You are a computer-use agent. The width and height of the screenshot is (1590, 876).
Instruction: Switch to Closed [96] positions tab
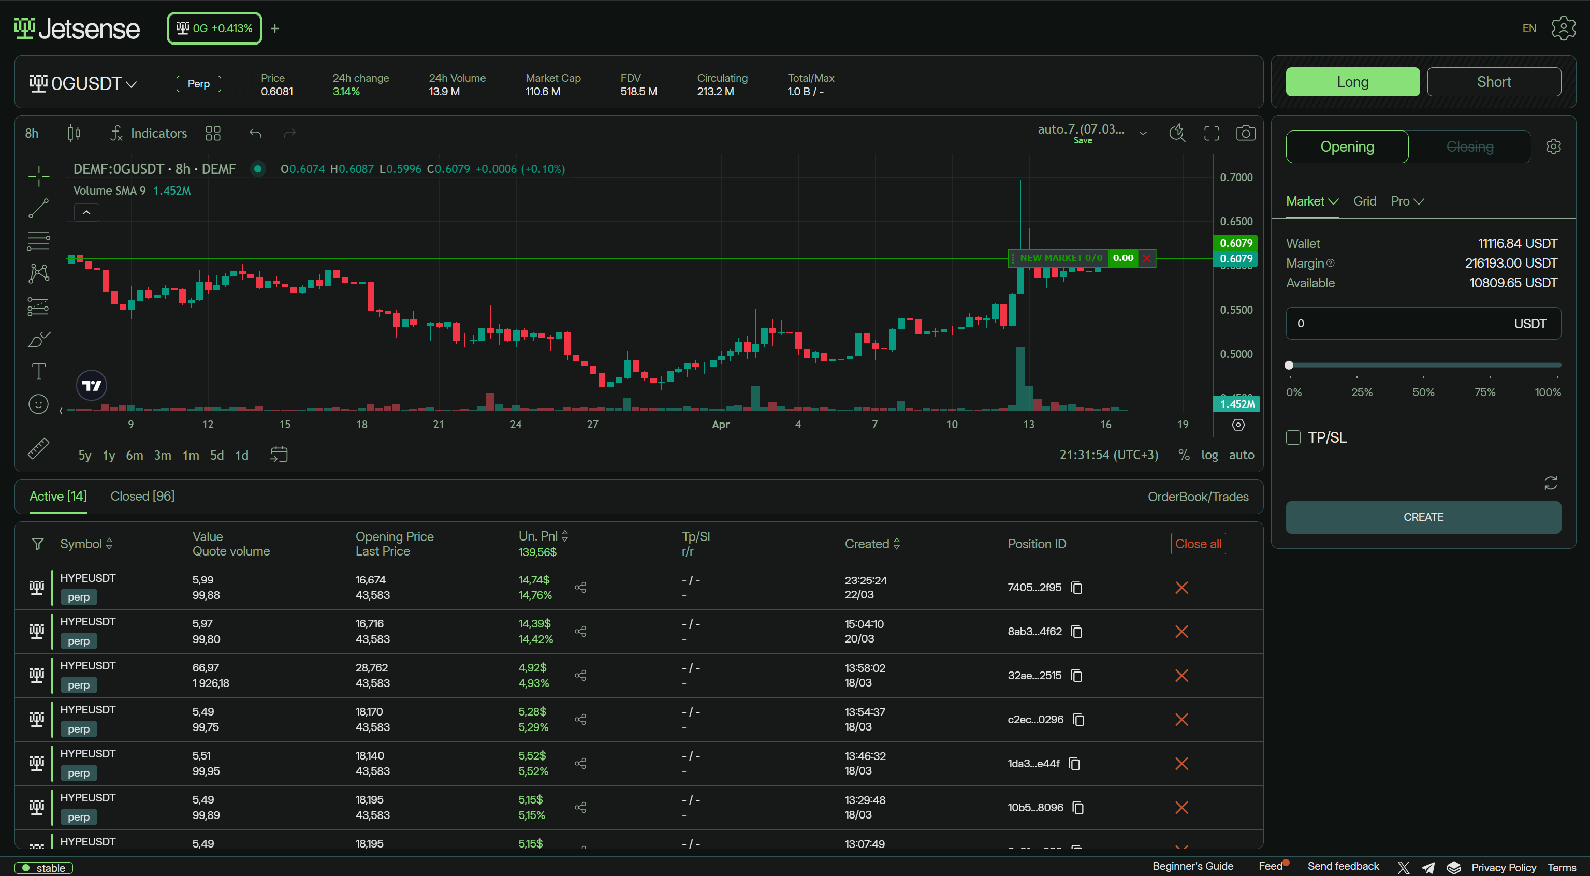[x=142, y=497]
